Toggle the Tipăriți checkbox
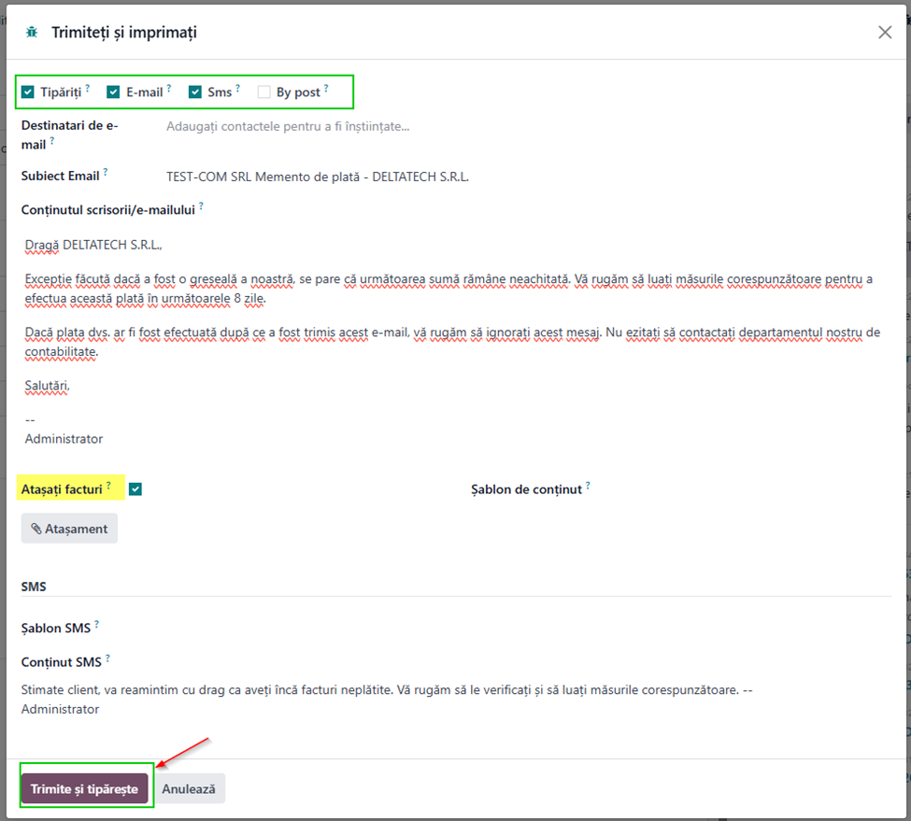The width and height of the screenshot is (911, 821). pyautogui.click(x=28, y=92)
